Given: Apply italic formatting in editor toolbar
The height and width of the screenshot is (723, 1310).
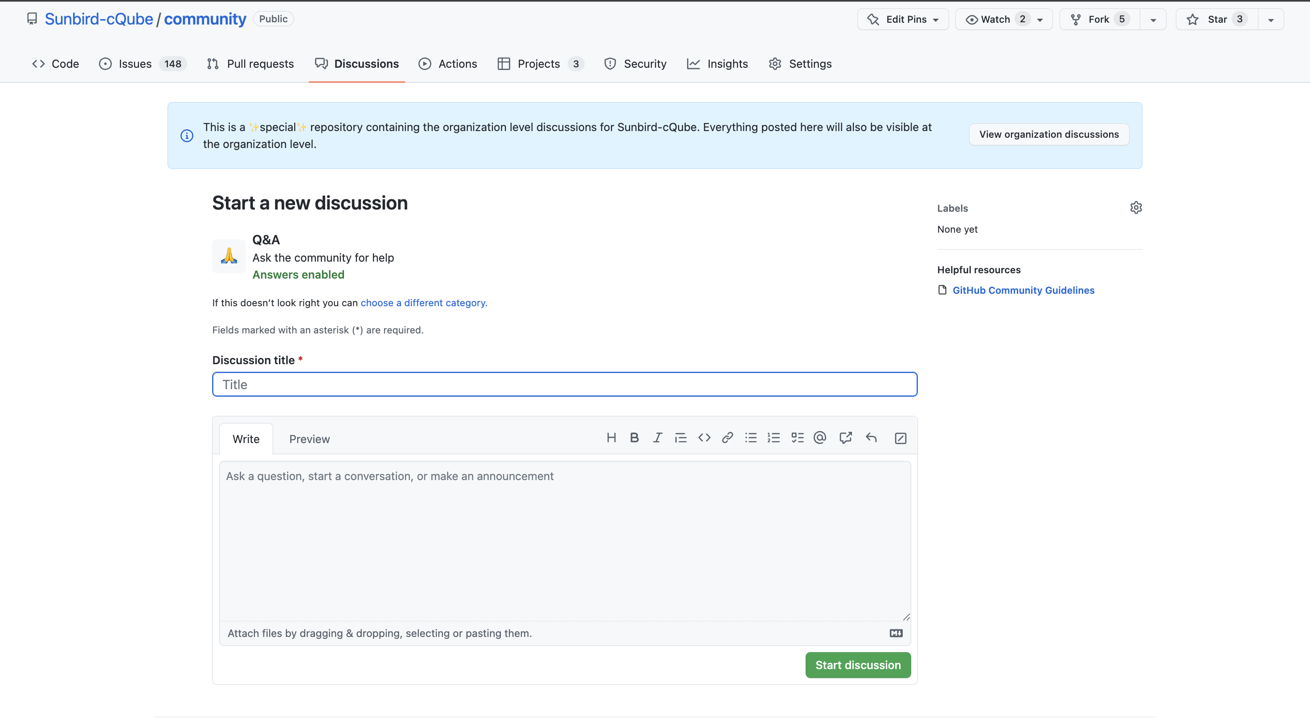Looking at the screenshot, I should [x=658, y=438].
